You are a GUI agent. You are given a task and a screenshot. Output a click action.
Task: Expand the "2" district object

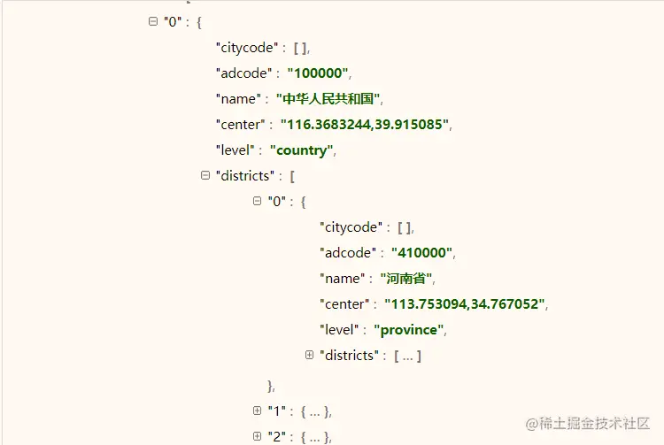(258, 436)
